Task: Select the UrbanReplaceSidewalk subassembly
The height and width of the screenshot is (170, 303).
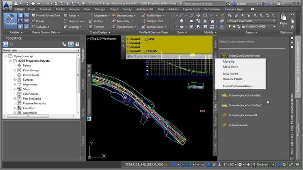Action: 239,115
